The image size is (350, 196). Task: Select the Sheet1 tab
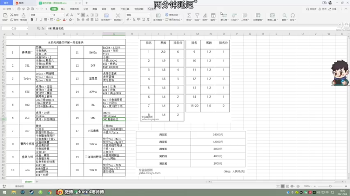point(28,182)
